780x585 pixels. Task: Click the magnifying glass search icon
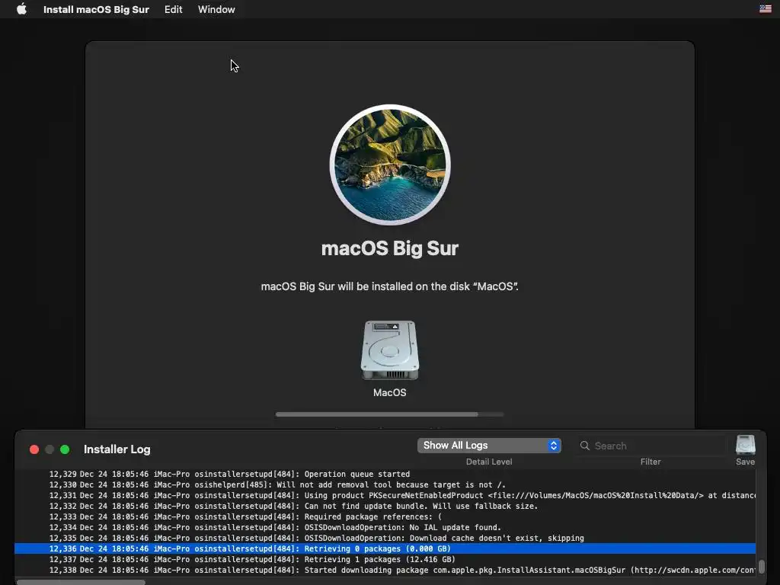(x=584, y=446)
